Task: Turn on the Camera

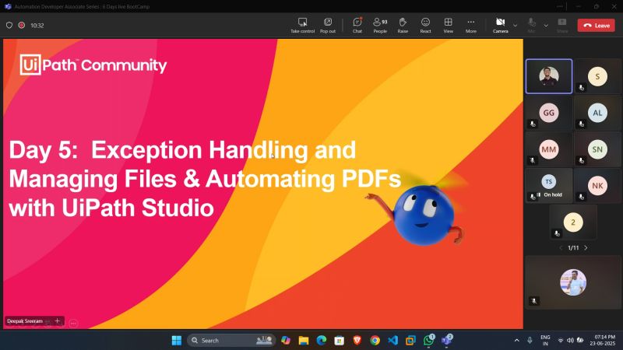Action: pyautogui.click(x=500, y=25)
